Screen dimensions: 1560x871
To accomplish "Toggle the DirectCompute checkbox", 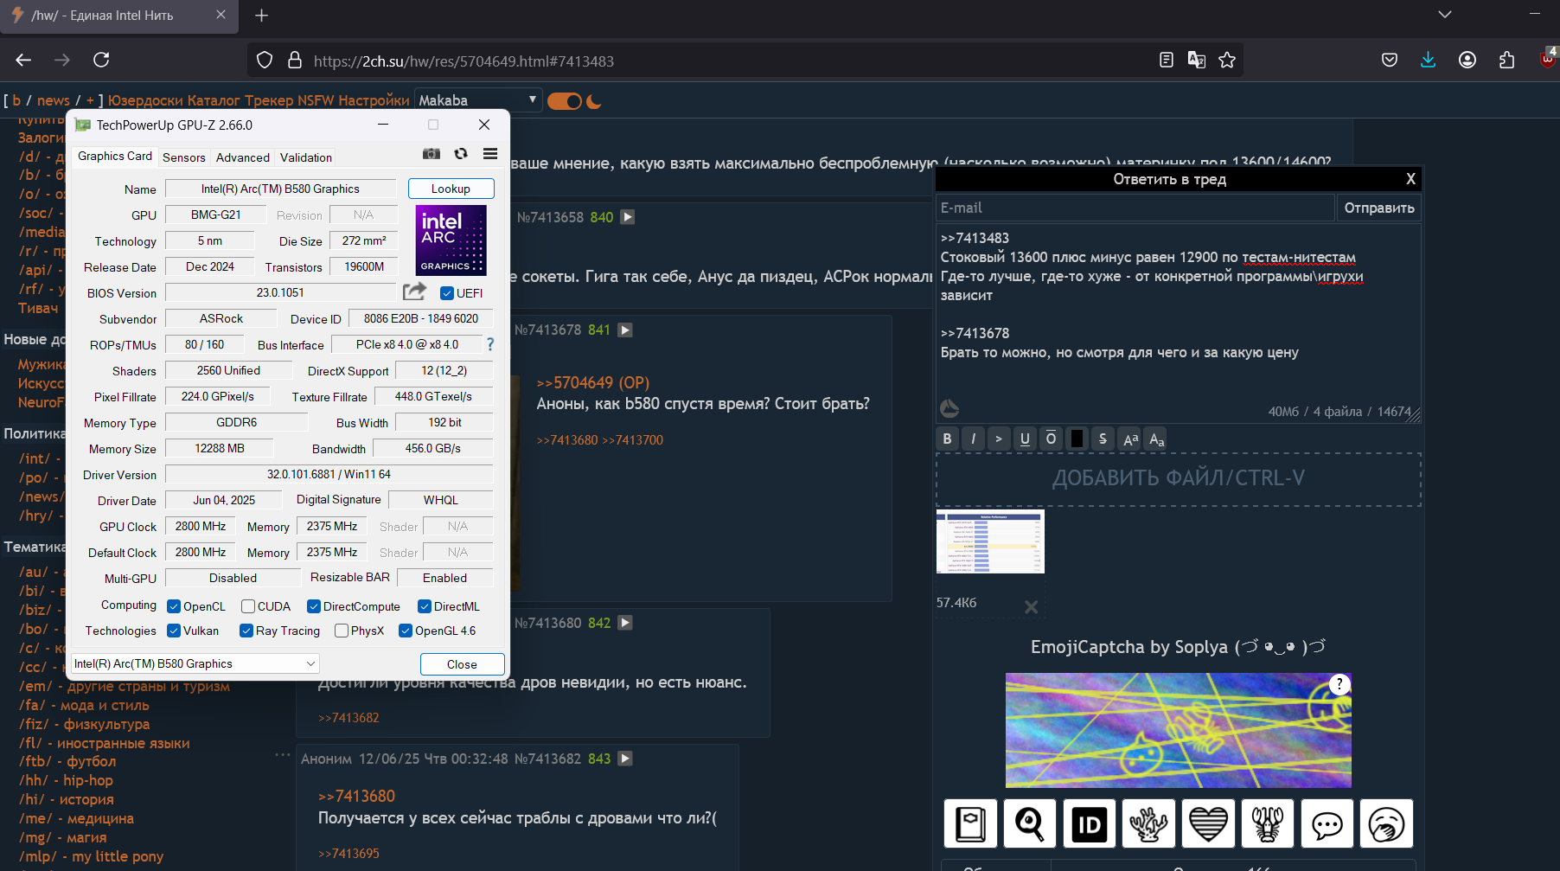I will [x=314, y=606].
